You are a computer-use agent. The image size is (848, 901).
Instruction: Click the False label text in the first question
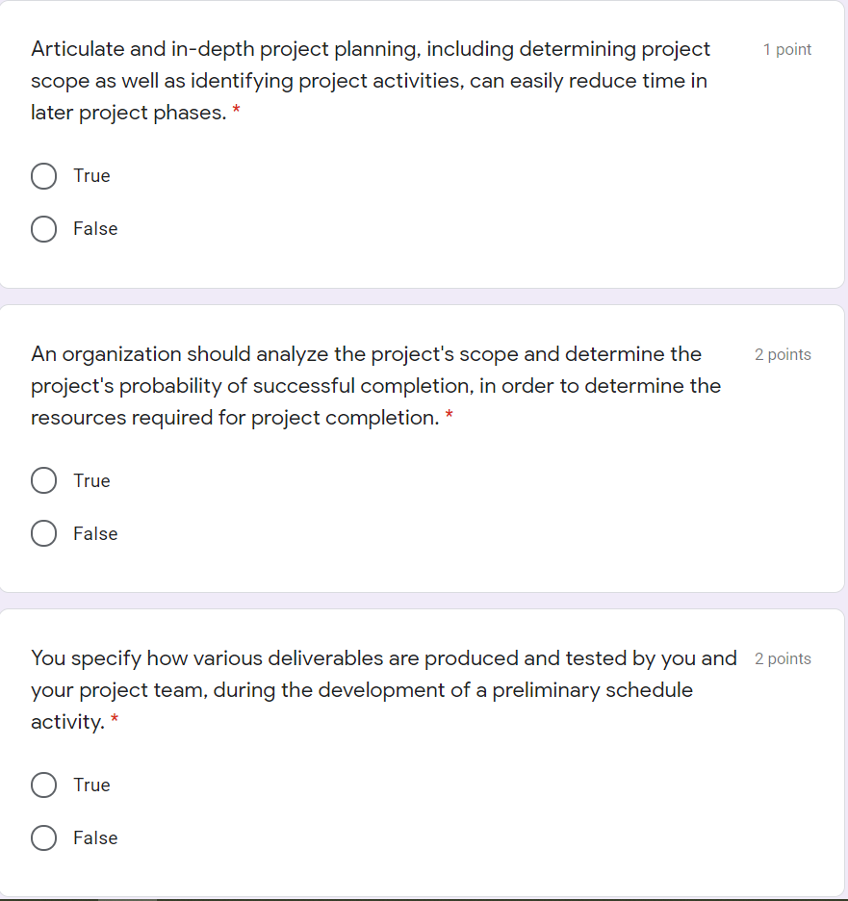point(94,229)
